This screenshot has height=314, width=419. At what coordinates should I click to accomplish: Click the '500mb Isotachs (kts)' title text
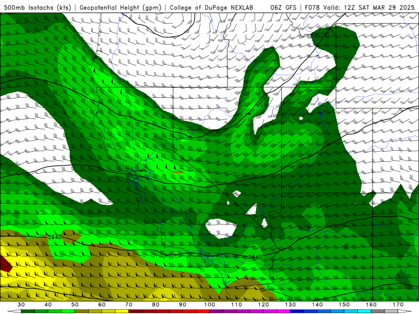38,7
